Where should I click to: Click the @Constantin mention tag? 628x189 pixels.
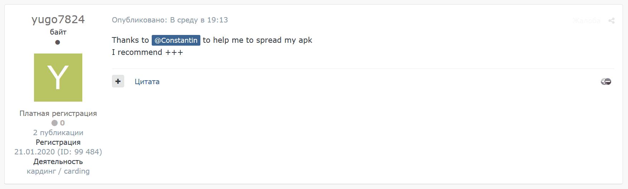click(176, 40)
